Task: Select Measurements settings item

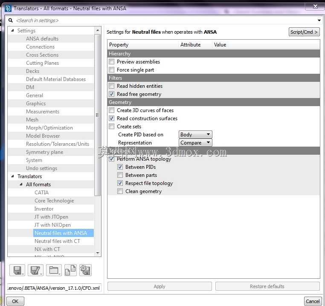Action: 43,112
